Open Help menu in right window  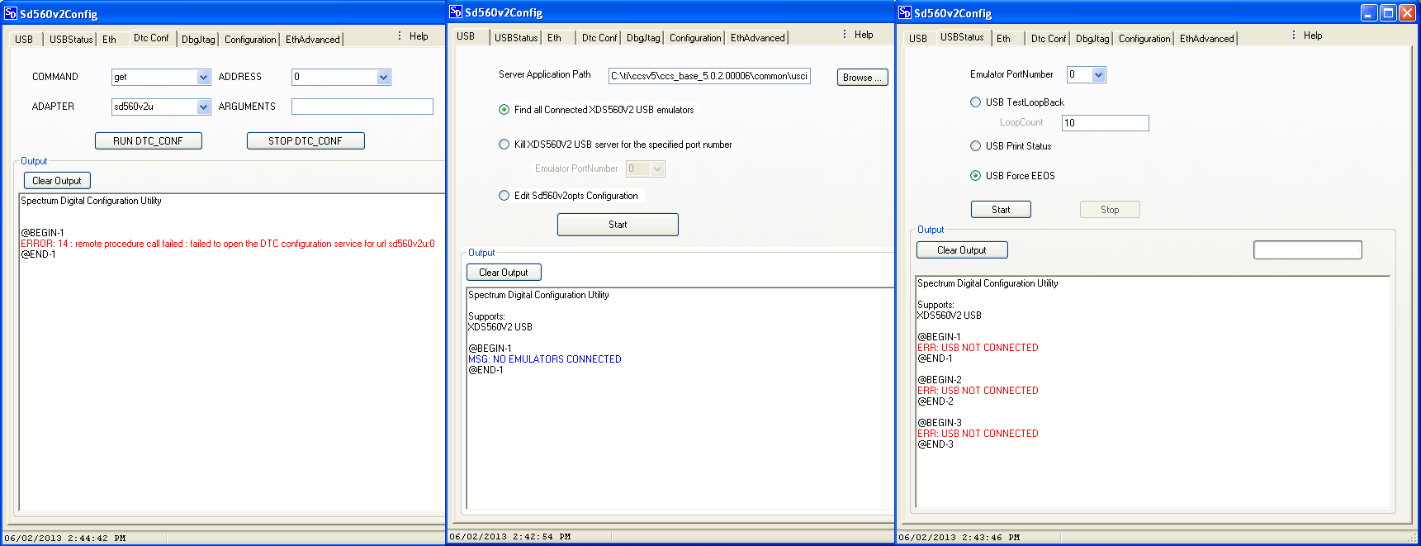click(1313, 36)
